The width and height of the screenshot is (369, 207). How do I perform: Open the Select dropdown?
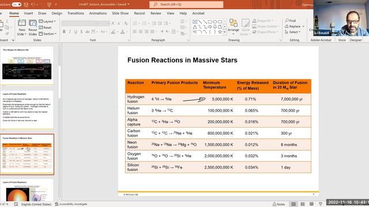tap(292, 32)
